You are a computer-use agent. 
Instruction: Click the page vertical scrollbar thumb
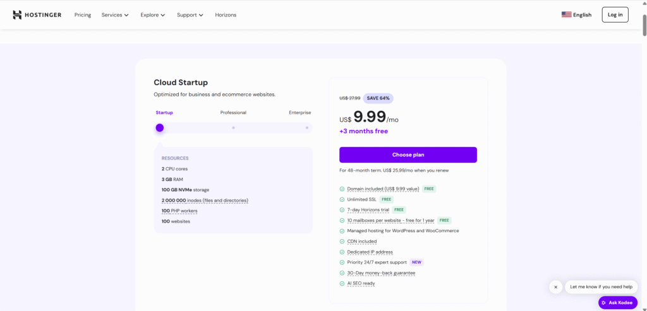click(644, 25)
